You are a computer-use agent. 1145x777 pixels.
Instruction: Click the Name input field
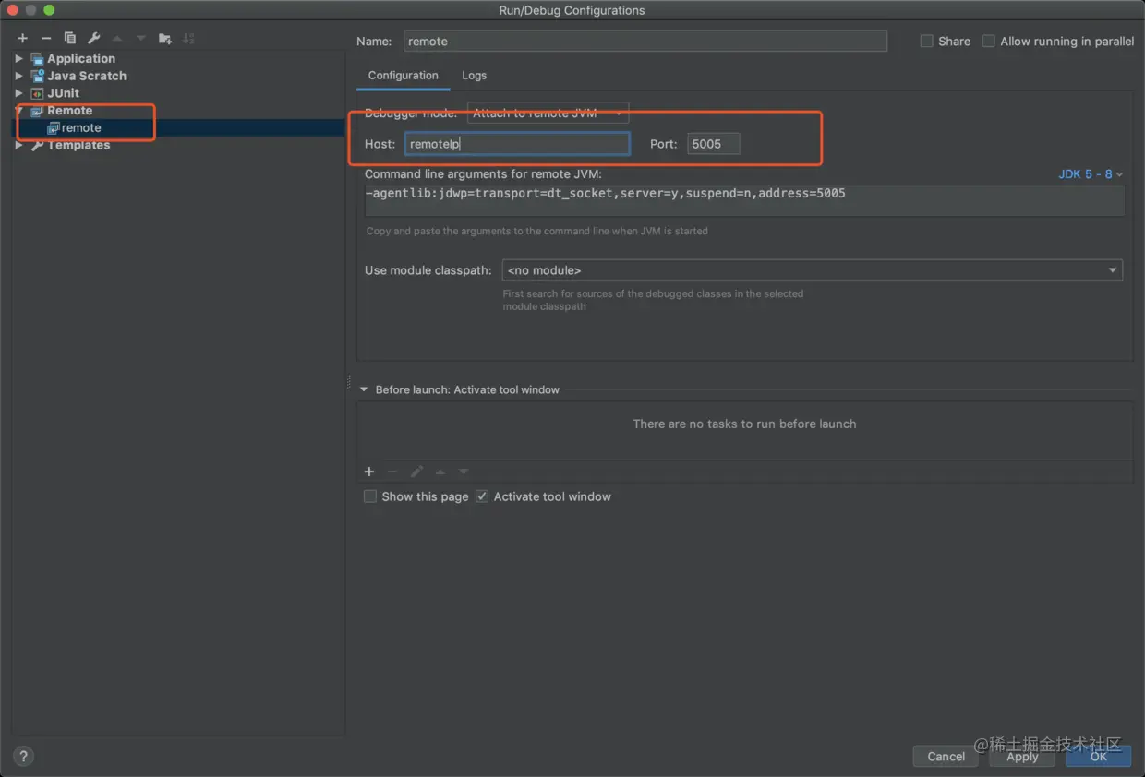point(645,42)
